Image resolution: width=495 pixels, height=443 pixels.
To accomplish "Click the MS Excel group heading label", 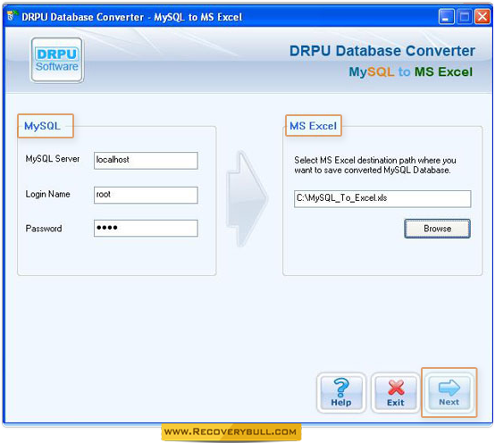I will [313, 126].
